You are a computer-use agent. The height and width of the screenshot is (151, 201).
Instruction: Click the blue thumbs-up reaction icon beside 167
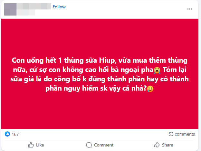tap(7, 134)
